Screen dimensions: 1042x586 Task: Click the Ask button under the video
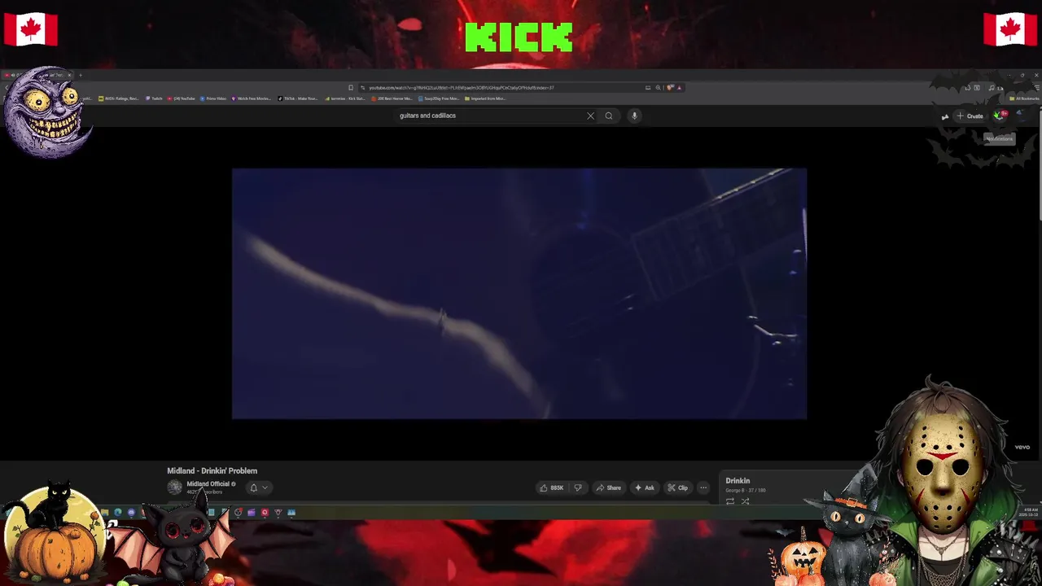tap(645, 488)
